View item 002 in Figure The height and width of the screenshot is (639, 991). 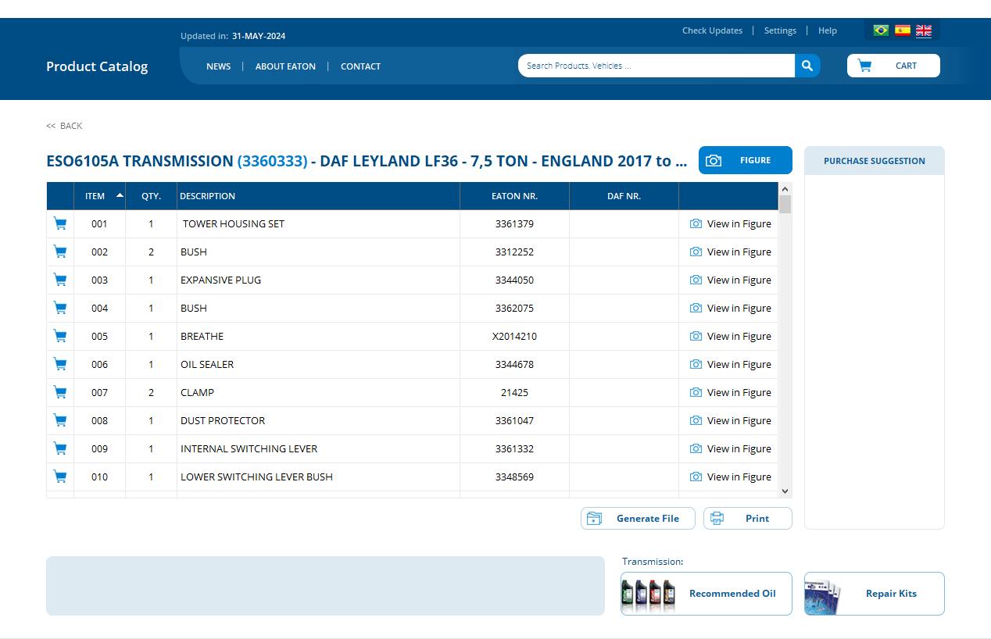(x=731, y=252)
